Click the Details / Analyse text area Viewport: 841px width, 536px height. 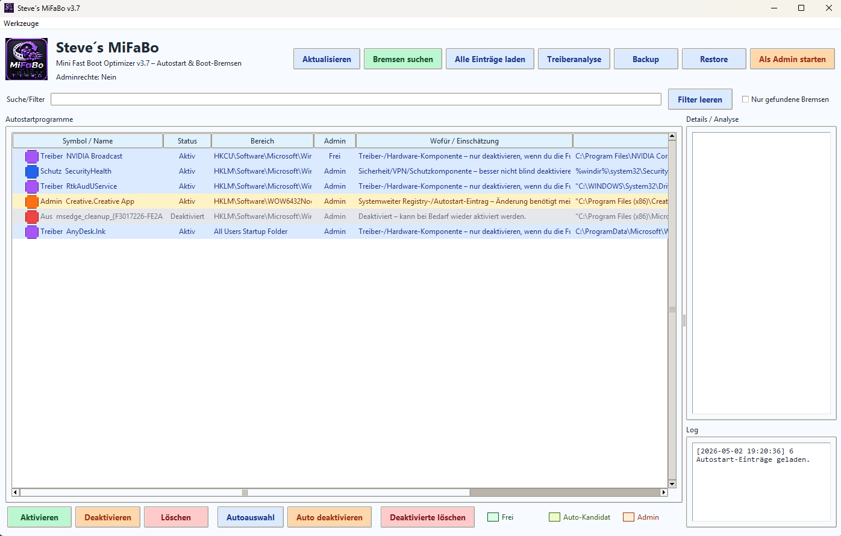tap(761, 273)
